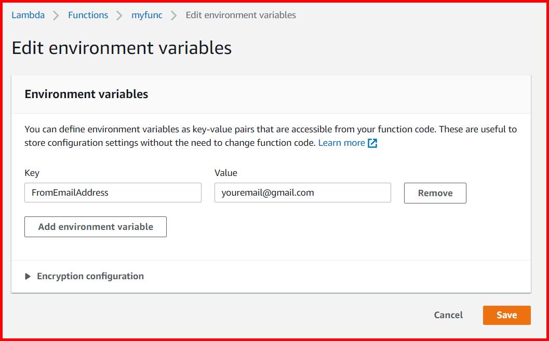The height and width of the screenshot is (341, 549).
Task: Open the Learn more documentation link
Action: (x=341, y=142)
